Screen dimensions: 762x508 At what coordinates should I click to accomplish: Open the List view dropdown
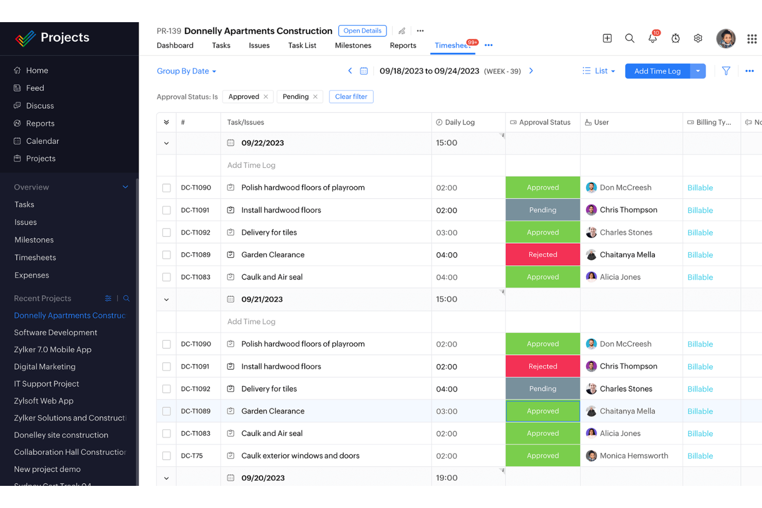click(x=599, y=71)
